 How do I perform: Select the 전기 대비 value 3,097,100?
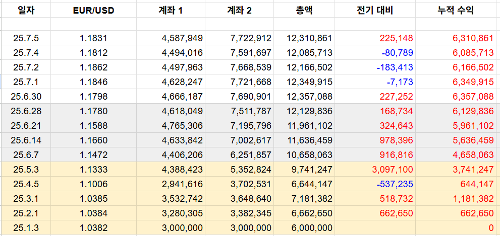[375, 170]
